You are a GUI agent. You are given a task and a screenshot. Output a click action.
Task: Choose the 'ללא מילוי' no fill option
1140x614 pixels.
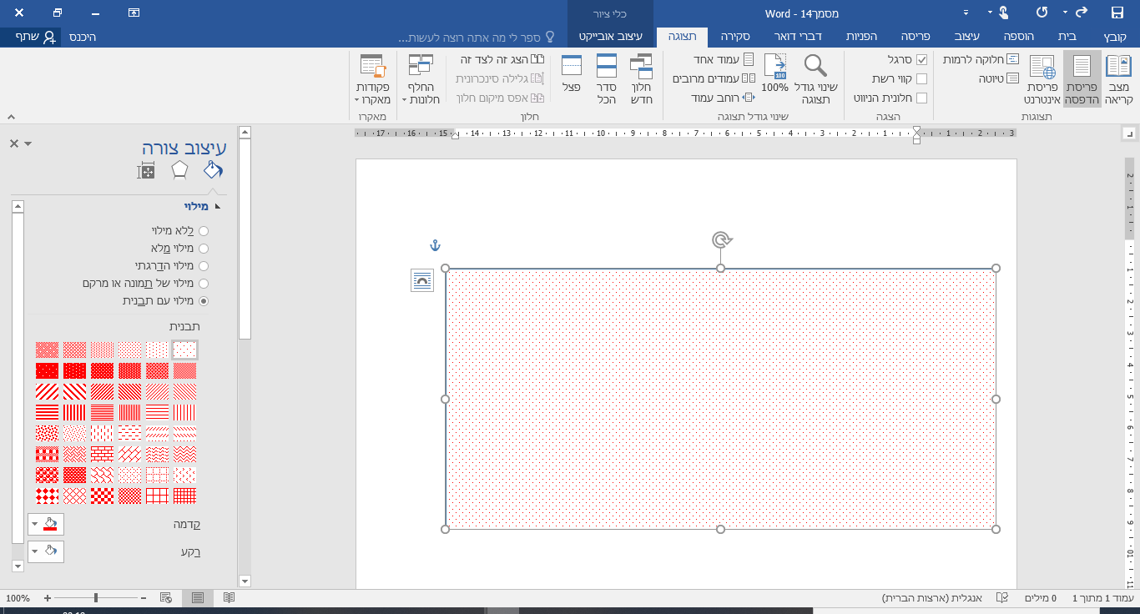tap(204, 231)
